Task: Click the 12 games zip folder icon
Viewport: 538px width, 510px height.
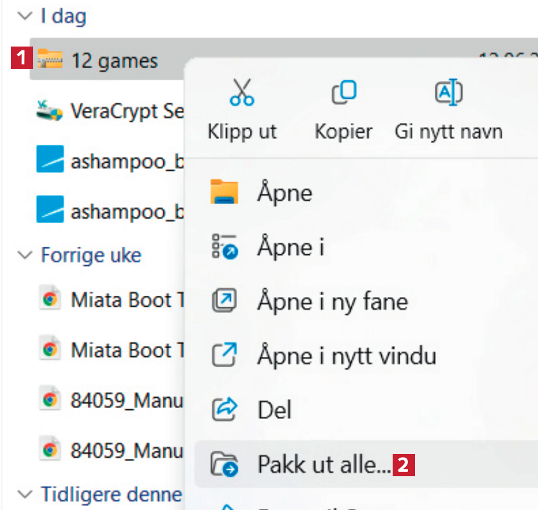Action: pyautogui.click(x=50, y=61)
